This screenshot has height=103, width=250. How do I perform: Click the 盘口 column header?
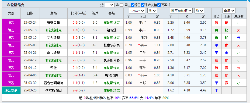click(x=143, y=16)
